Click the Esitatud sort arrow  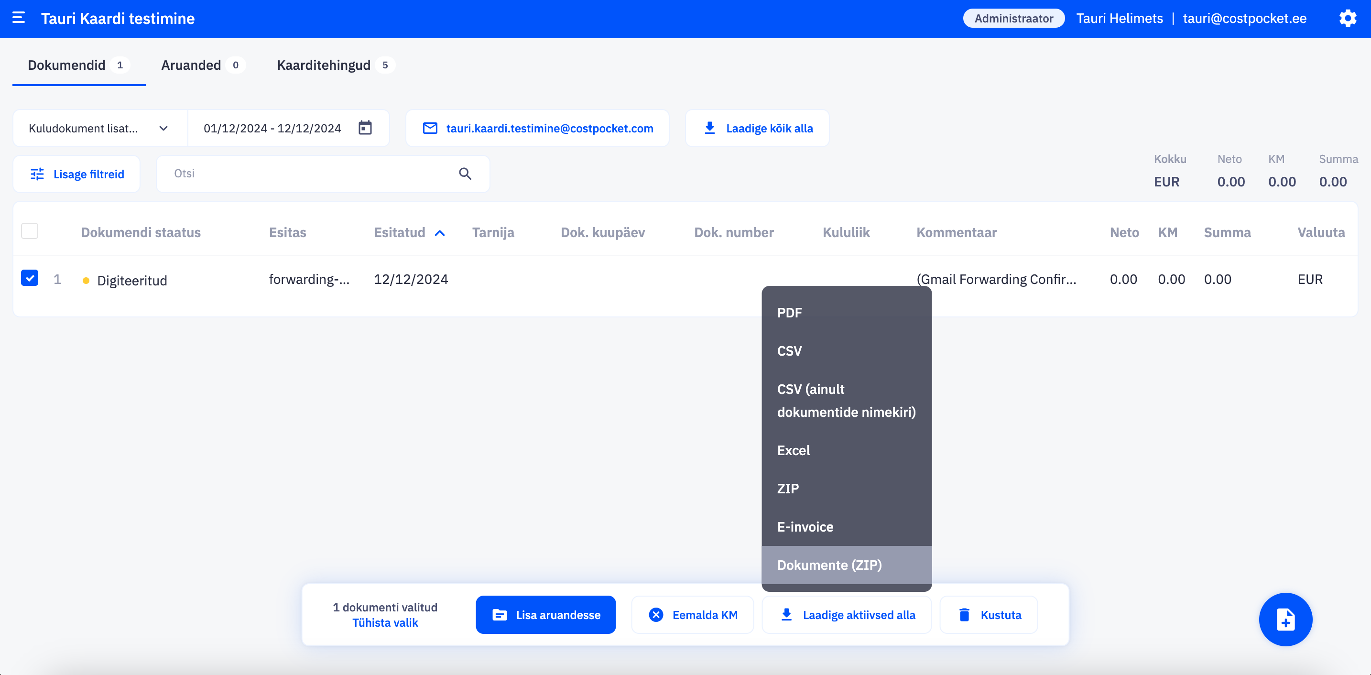tap(440, 233)
